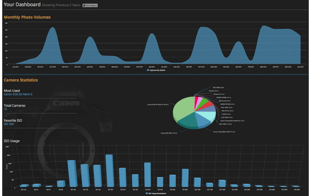Click the JAN 2014 peak in the area chart

click(x=90, y=38)
